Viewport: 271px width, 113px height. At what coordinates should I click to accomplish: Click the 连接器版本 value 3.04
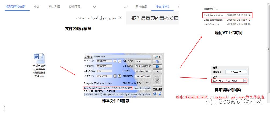pos(104,71)
